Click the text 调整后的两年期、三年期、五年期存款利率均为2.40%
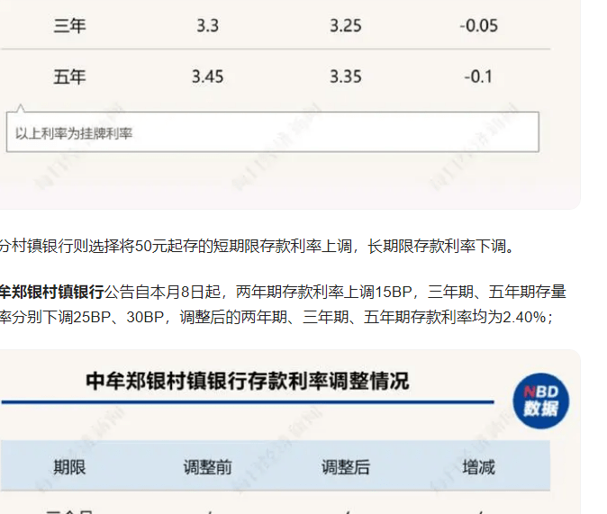 pos(363,318)
